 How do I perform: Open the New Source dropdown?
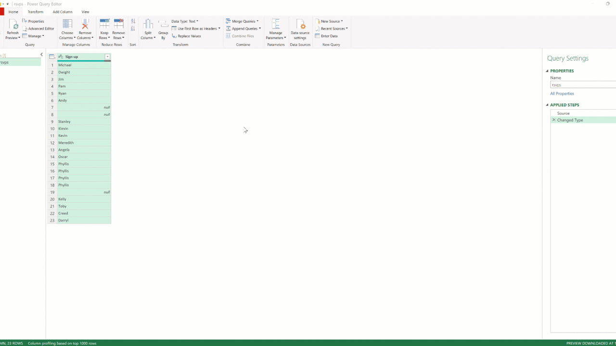(329, 21)
